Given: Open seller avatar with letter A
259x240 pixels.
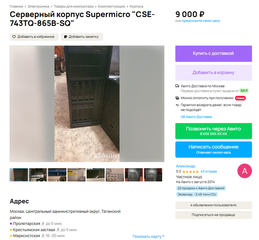Looking at the screenshot, I should 245,171.
